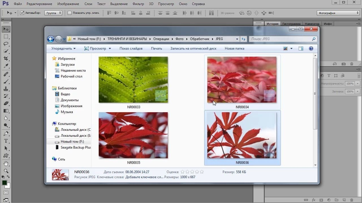This screenshot has width=362, height=203.
Task: Click Записать на оптический диск
Action: click(193, 48)
